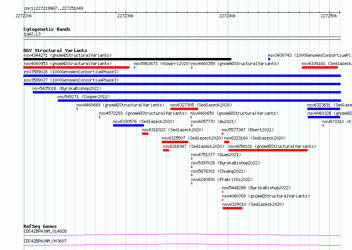
Task: Click the nsv6323691 blue bar
Action: [324, 109]
